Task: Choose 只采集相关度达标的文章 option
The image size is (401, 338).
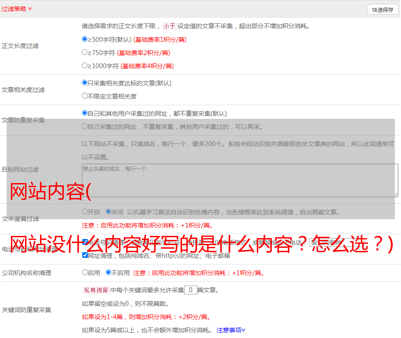Action: point(84,83)
